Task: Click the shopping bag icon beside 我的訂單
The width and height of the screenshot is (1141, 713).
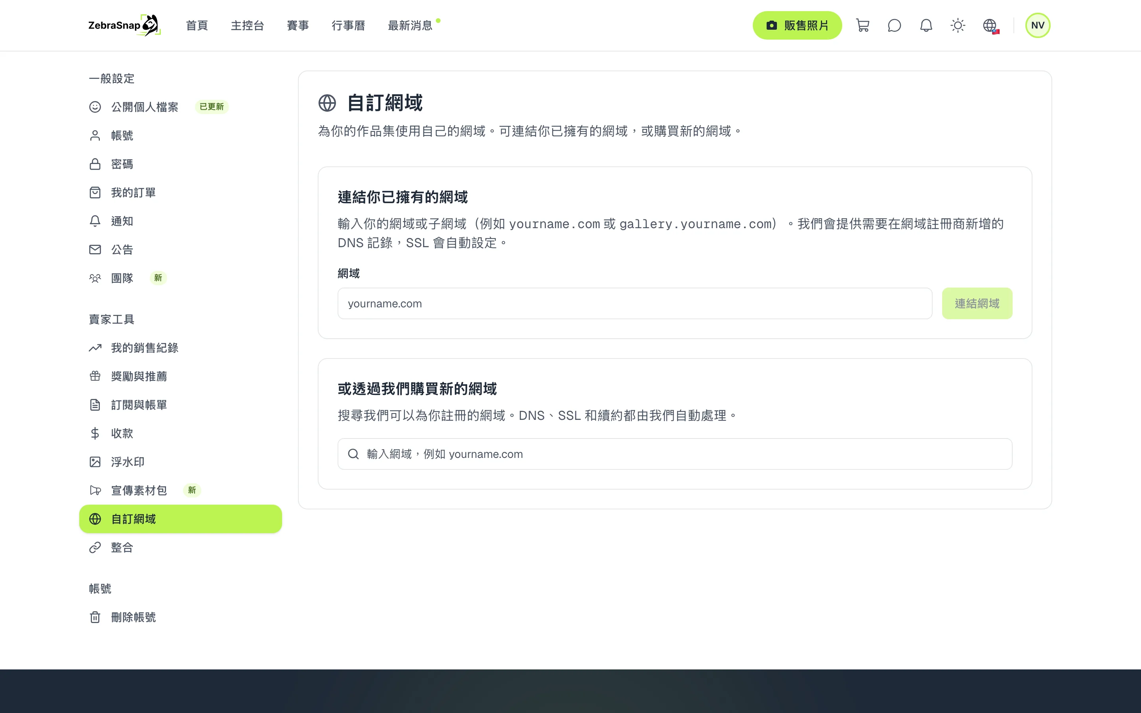Action: 95,193
